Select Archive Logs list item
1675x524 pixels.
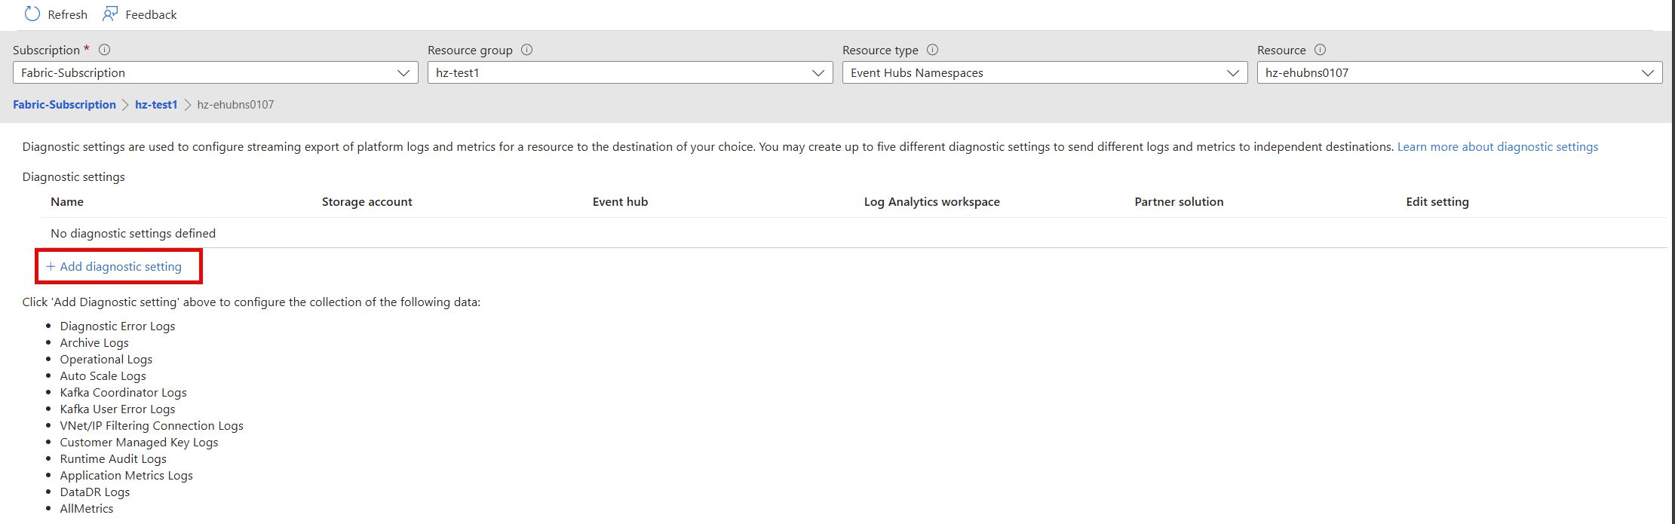click(x=94, y=343)
